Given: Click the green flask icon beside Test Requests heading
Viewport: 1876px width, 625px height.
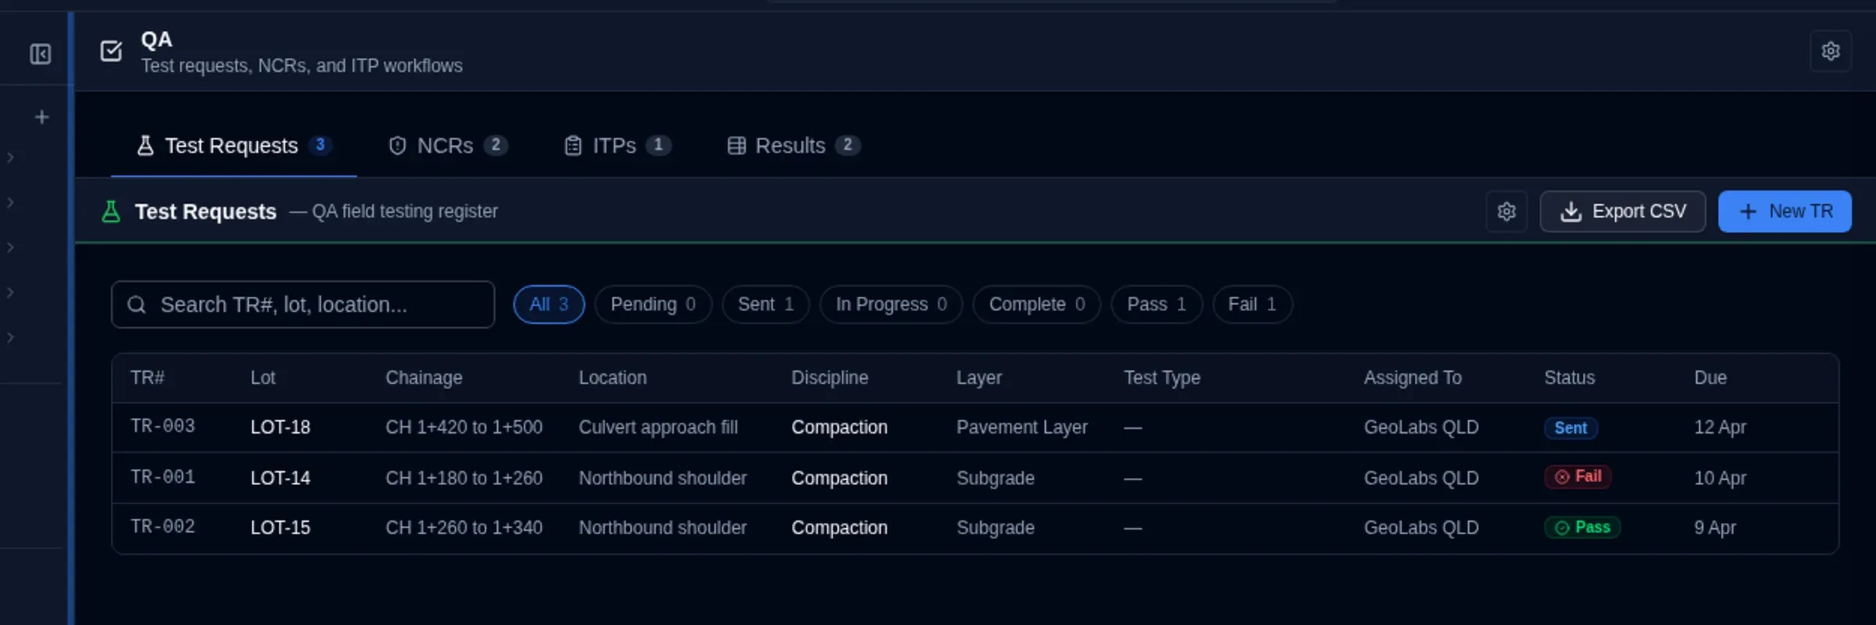Looking at the screenshot, I should click(x=111, y=212).
